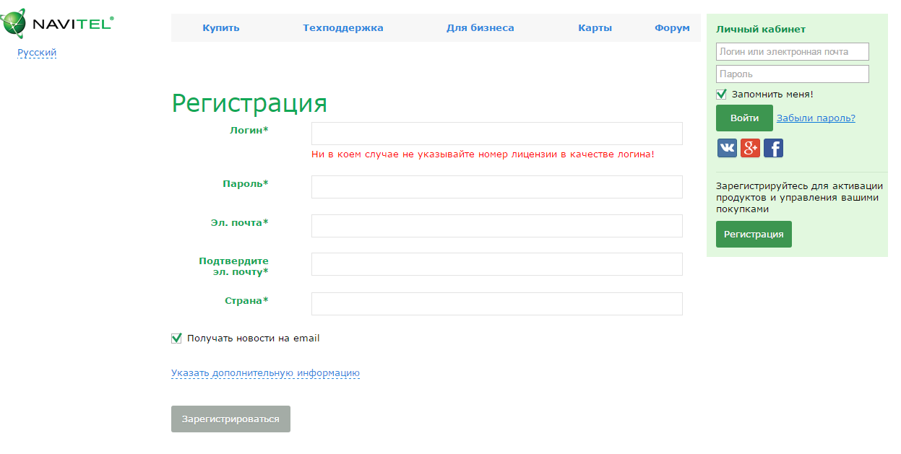Open the Страна country field
901x454 pixels.
point(496,304)
